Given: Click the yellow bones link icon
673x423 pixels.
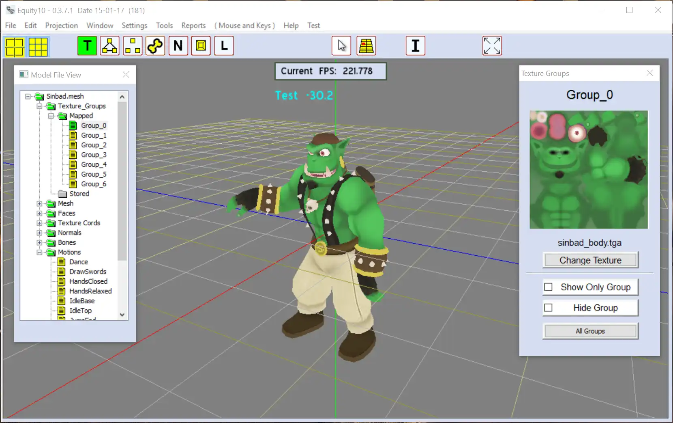Looking at the screenshot, I should pos(155,46).
